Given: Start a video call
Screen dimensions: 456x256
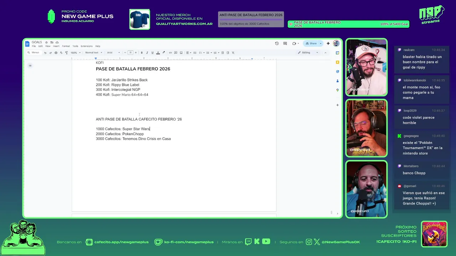Looking at the screenshot, I should [294, 43].
